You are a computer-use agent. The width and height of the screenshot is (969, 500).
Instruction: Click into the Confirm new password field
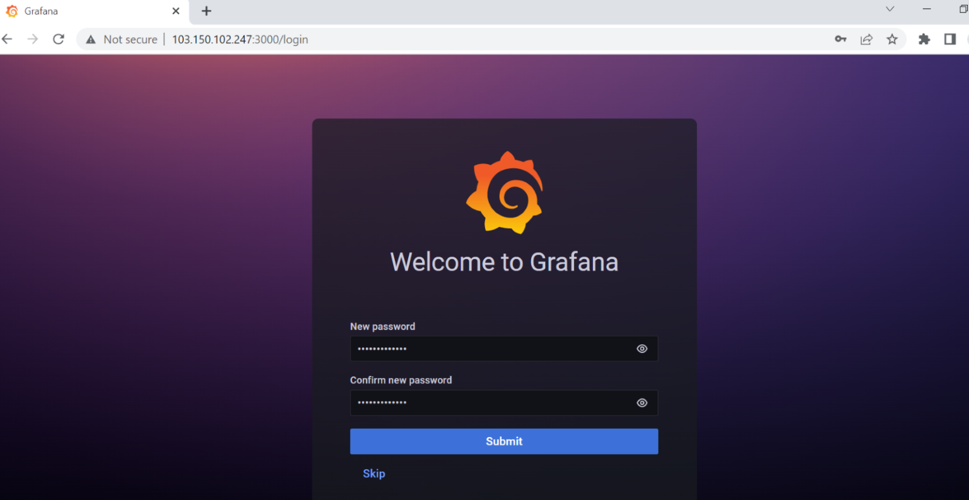point(492,403)
